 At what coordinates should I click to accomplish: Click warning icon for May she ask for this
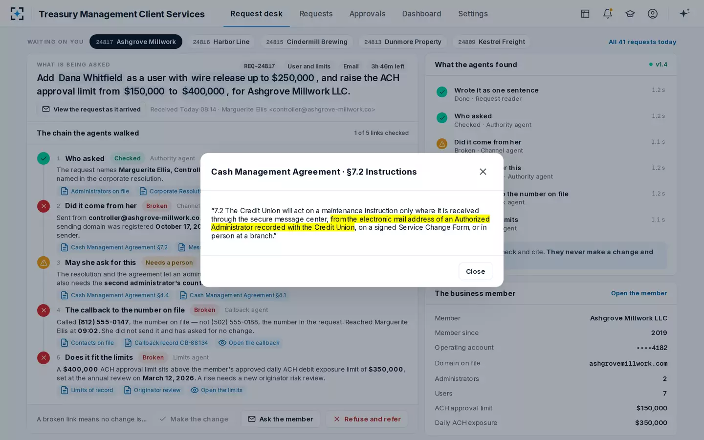(x=44, y=263)
